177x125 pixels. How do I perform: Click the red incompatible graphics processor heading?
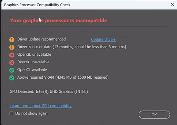tap(59, 20)
